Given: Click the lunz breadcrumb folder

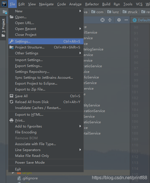Looking at the screenshot, I should 113,12.
